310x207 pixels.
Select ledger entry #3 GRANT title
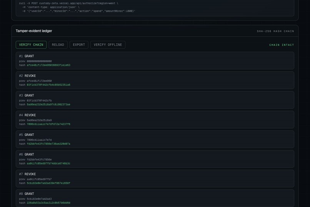click(27, 95)
